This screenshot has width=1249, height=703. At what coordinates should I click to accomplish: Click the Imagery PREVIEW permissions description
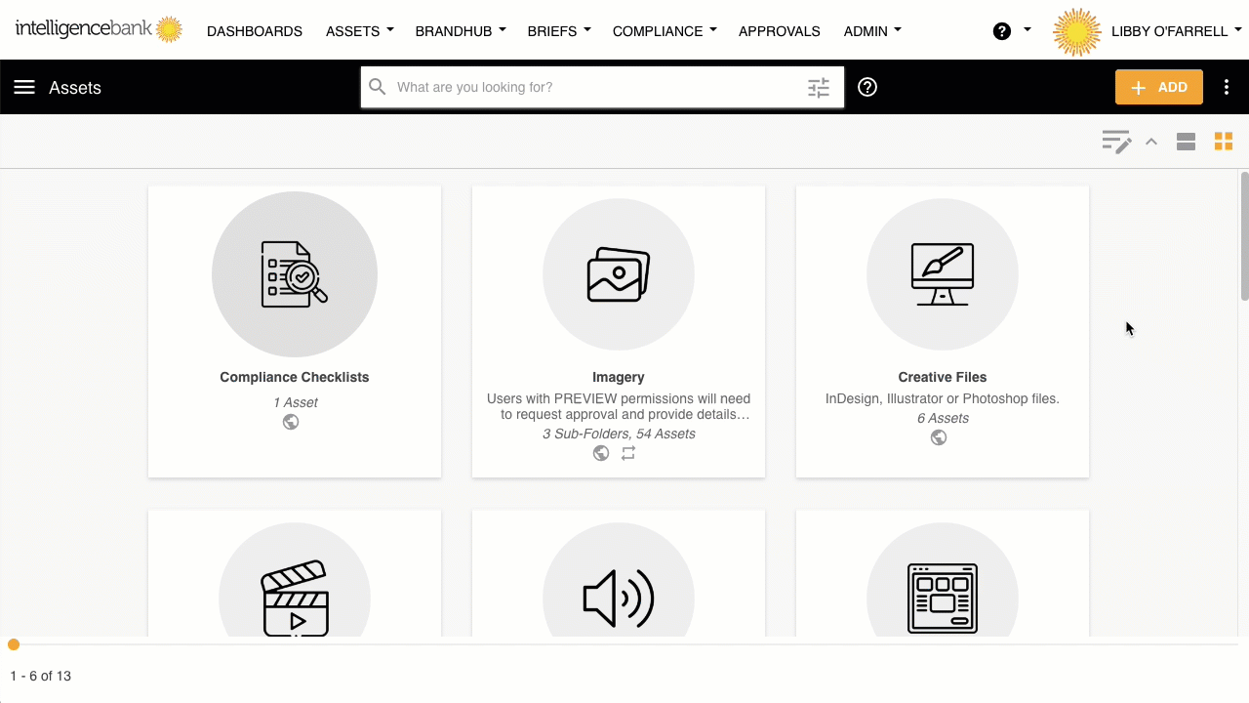point(619,406)
